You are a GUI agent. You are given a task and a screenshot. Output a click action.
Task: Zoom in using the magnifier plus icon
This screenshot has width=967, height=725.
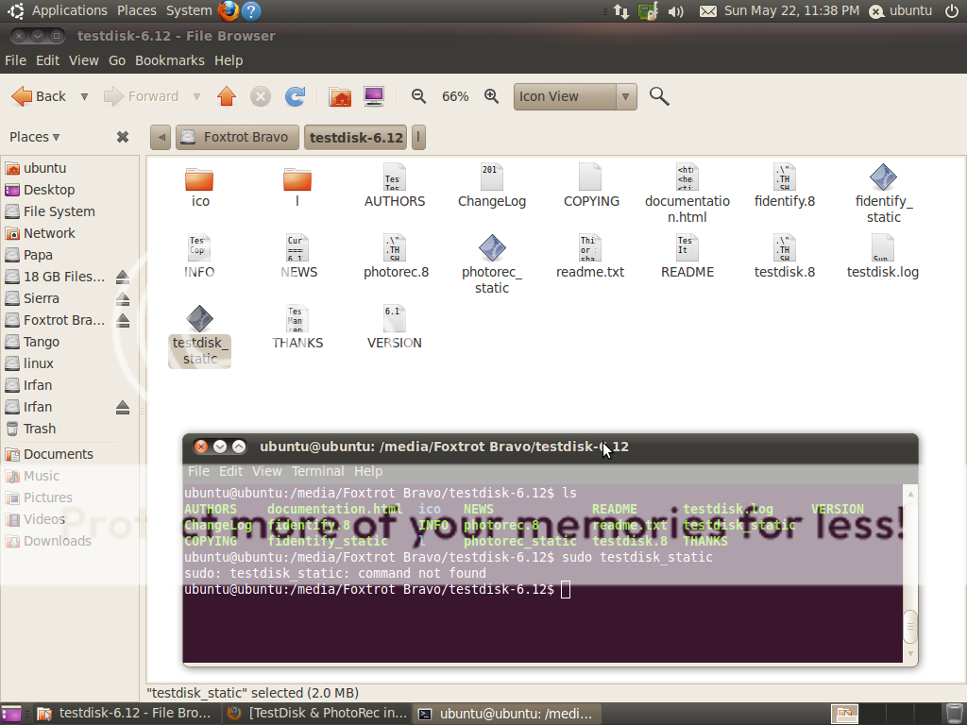(x=491, y=96)
